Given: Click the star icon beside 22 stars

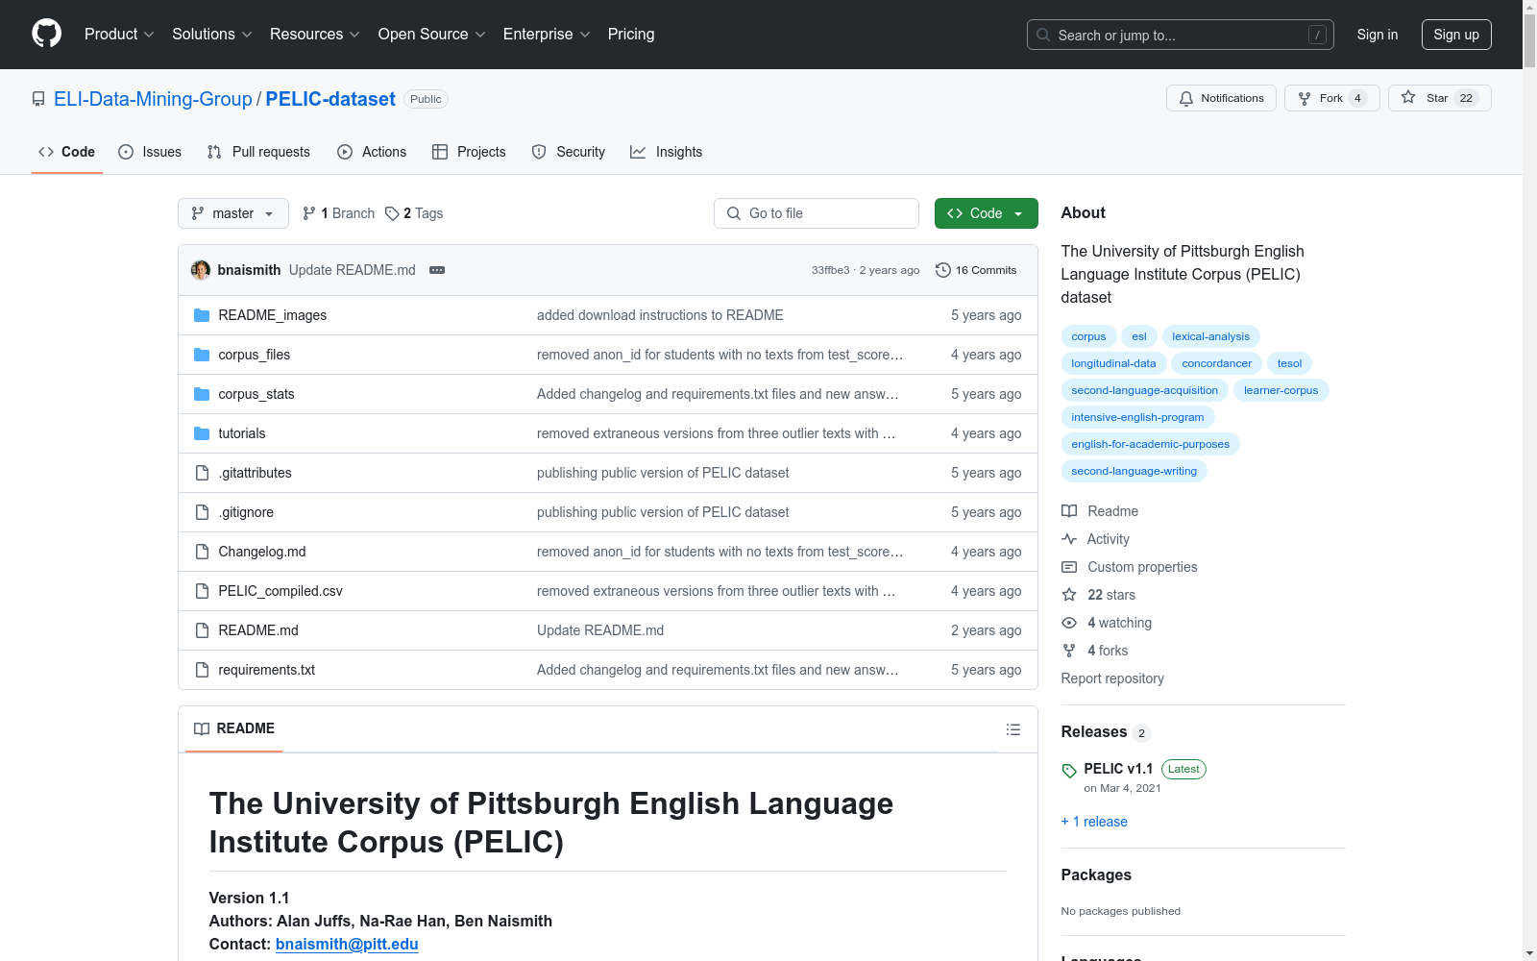Looking at the screenshot, I should 1069,595.
